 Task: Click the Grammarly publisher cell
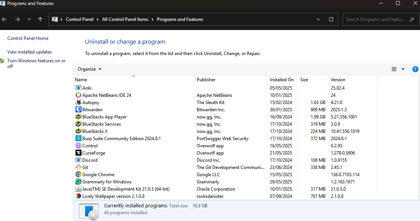(x=208, y=182)
